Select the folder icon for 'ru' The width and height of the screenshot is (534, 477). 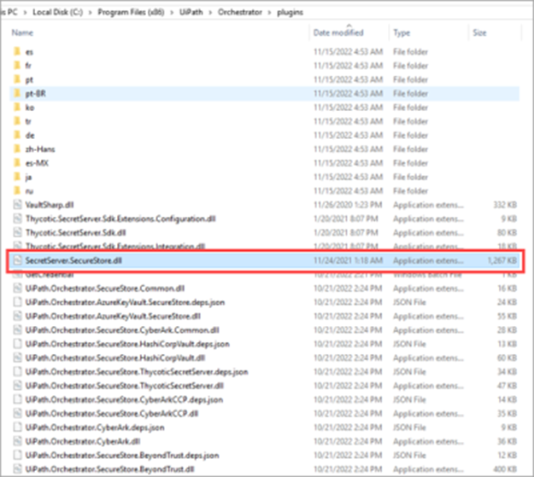(x=17, y=190)
